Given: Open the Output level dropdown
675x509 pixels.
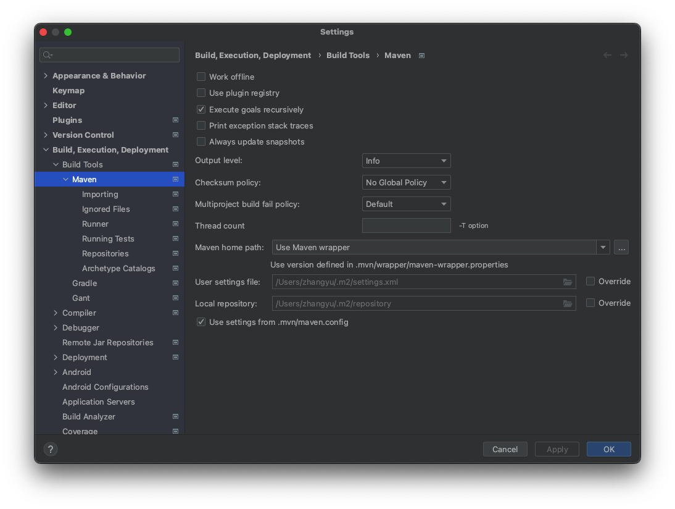Looking at the screenshot, I should coord(407,161).
